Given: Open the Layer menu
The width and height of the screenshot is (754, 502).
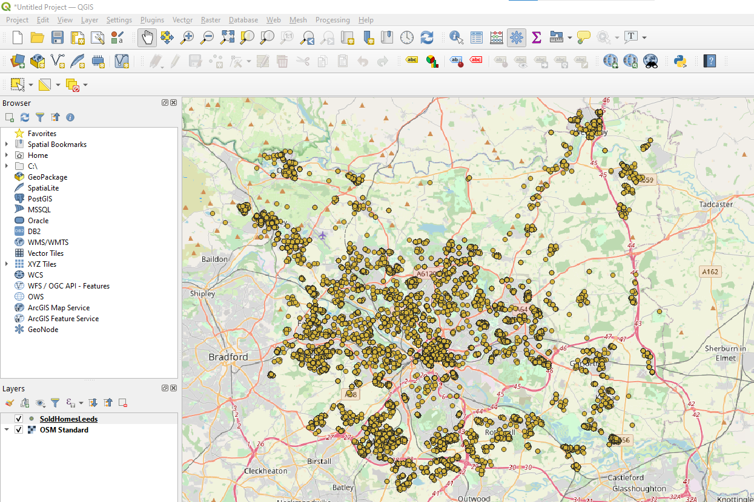Looking at the screenshot, I should click(x=90, y=20).
